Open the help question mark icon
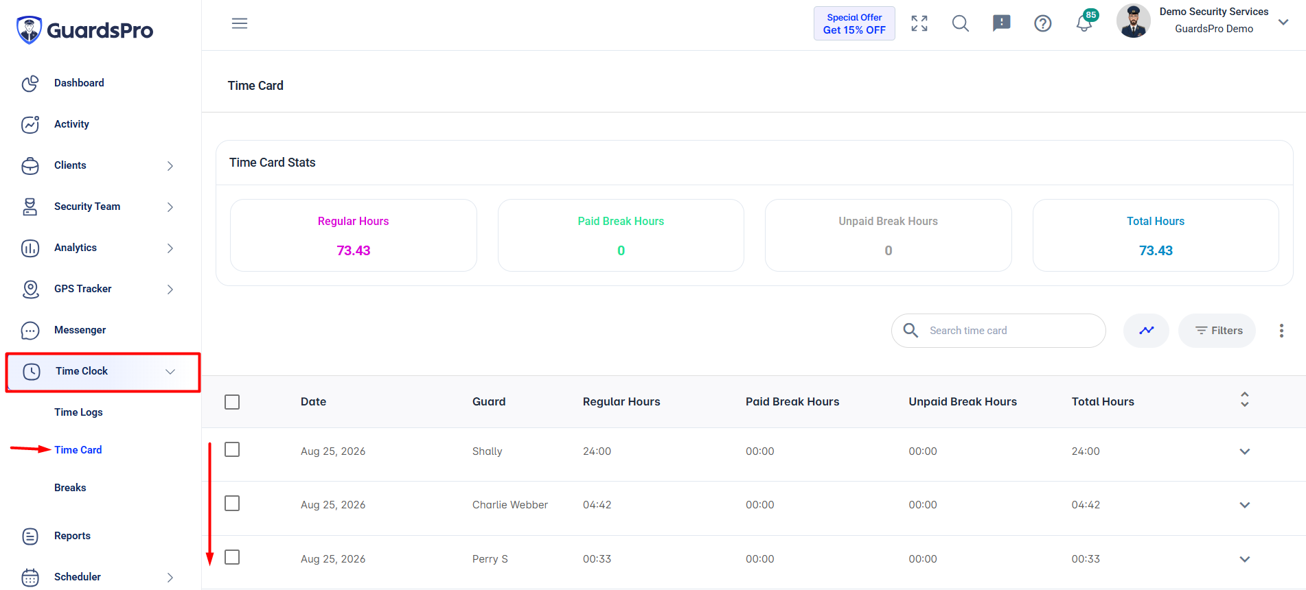This screenshot has width=1306, height=590. pos(1043,23)
